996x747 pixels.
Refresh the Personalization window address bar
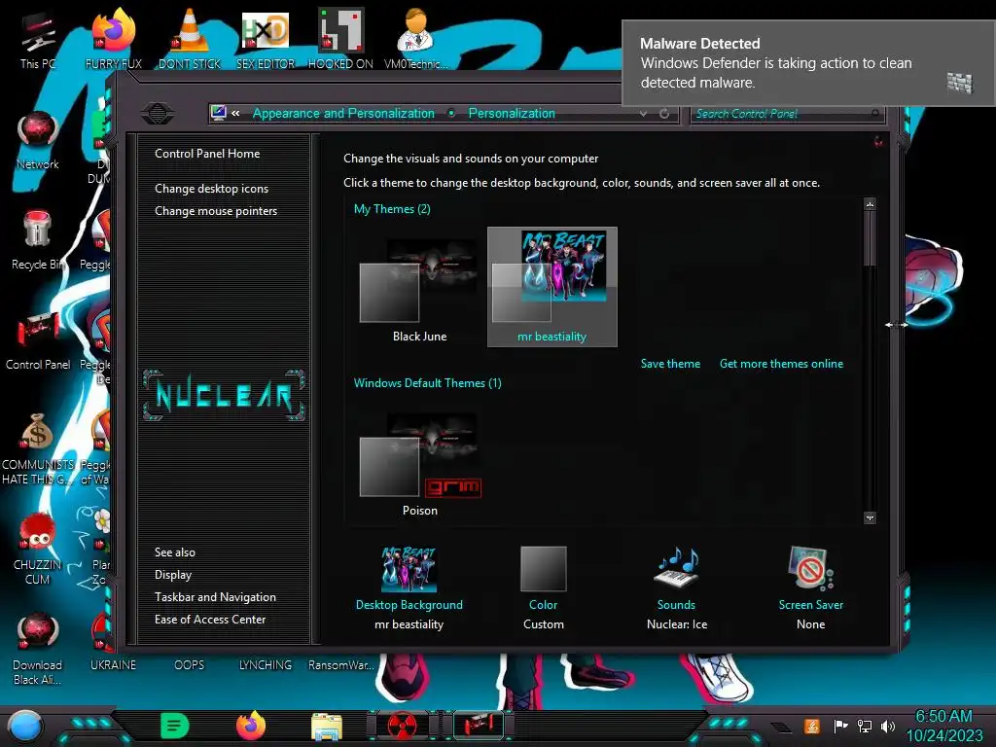tap(663, 114)
